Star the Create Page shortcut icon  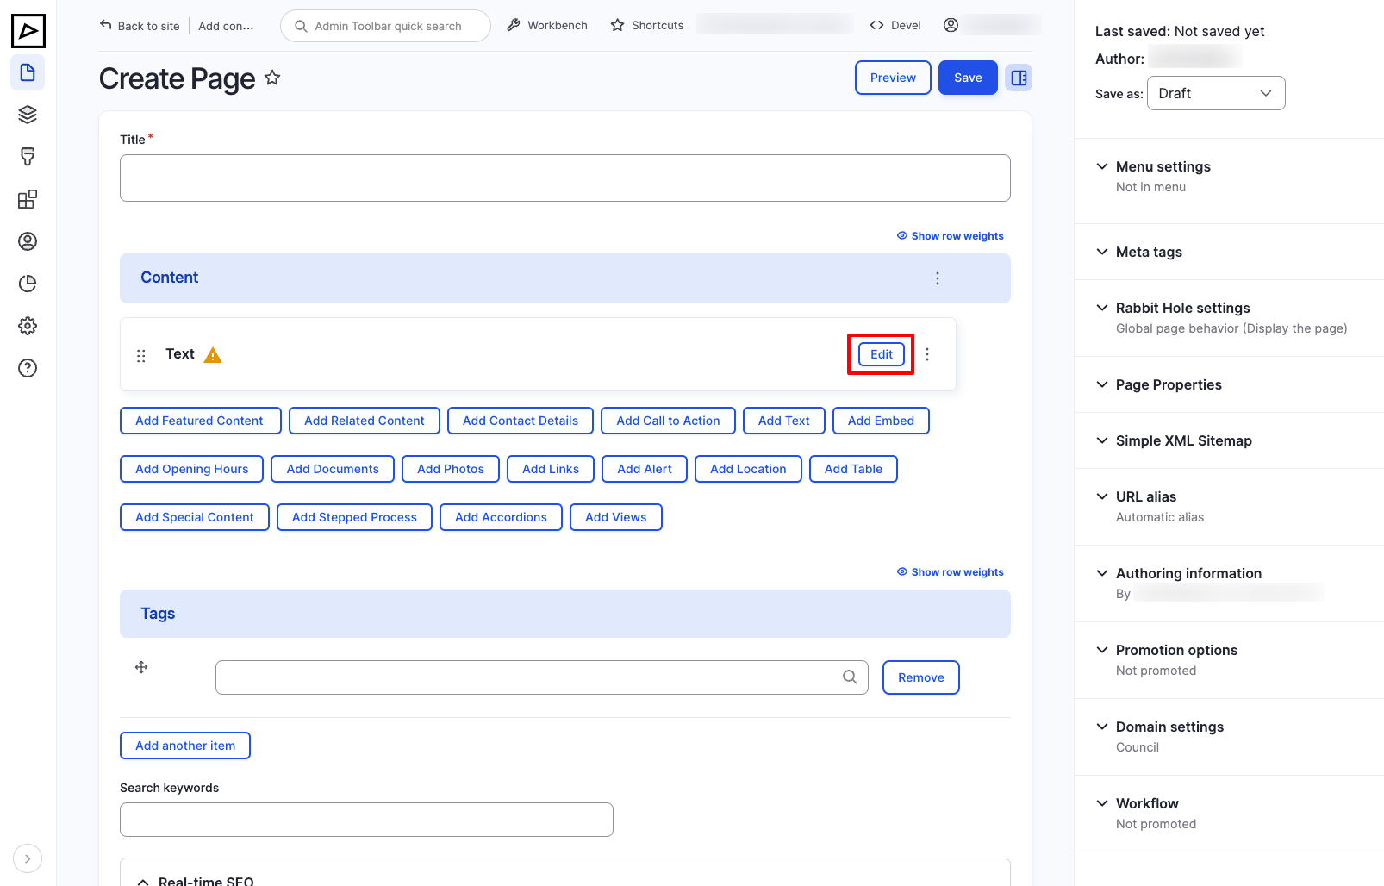point(272,78)
